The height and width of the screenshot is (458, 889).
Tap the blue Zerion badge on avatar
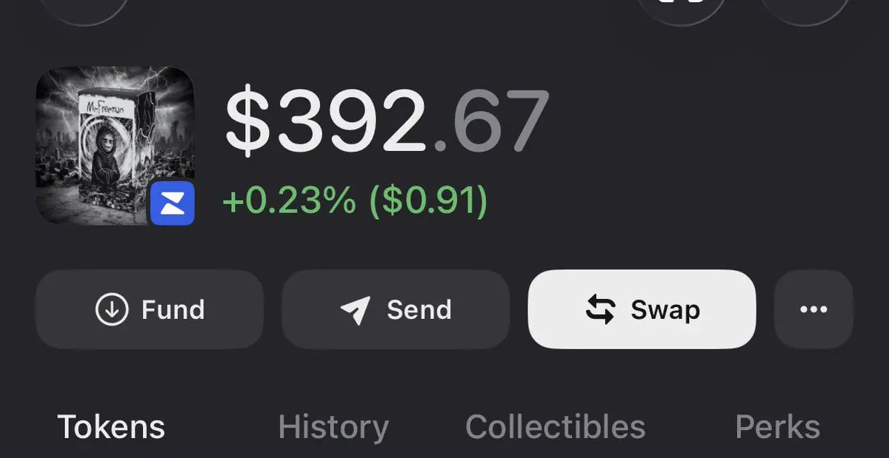click(x=172, y=204)
